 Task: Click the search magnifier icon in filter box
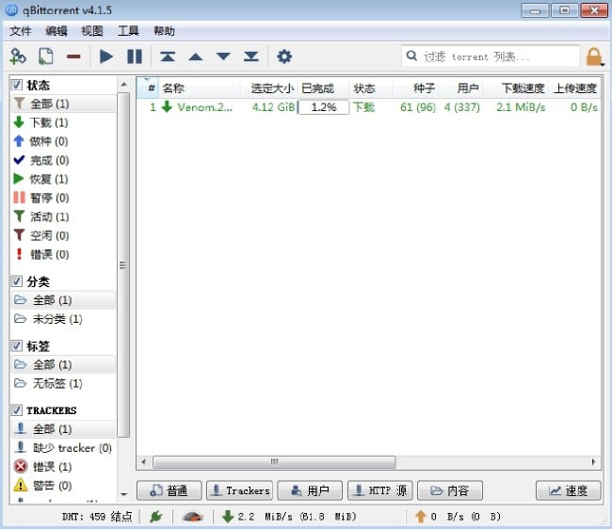411,56
